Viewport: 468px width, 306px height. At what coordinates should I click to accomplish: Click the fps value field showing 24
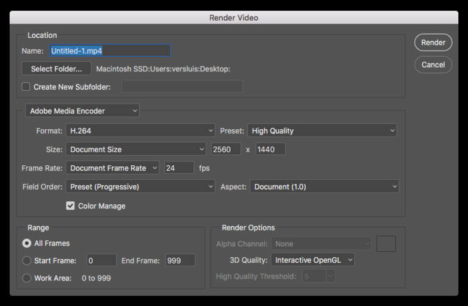(x=179, y=168)
